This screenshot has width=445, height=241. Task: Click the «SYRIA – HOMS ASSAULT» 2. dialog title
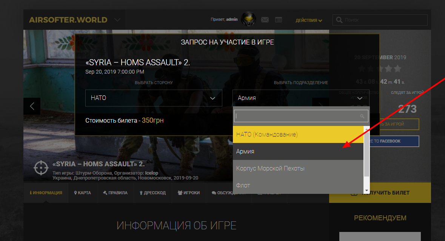pos(138,62)
